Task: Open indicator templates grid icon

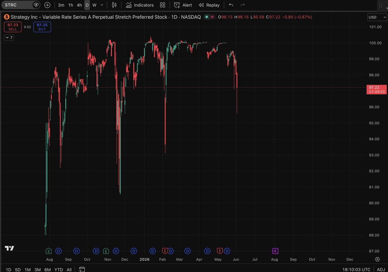Action: 163,5
